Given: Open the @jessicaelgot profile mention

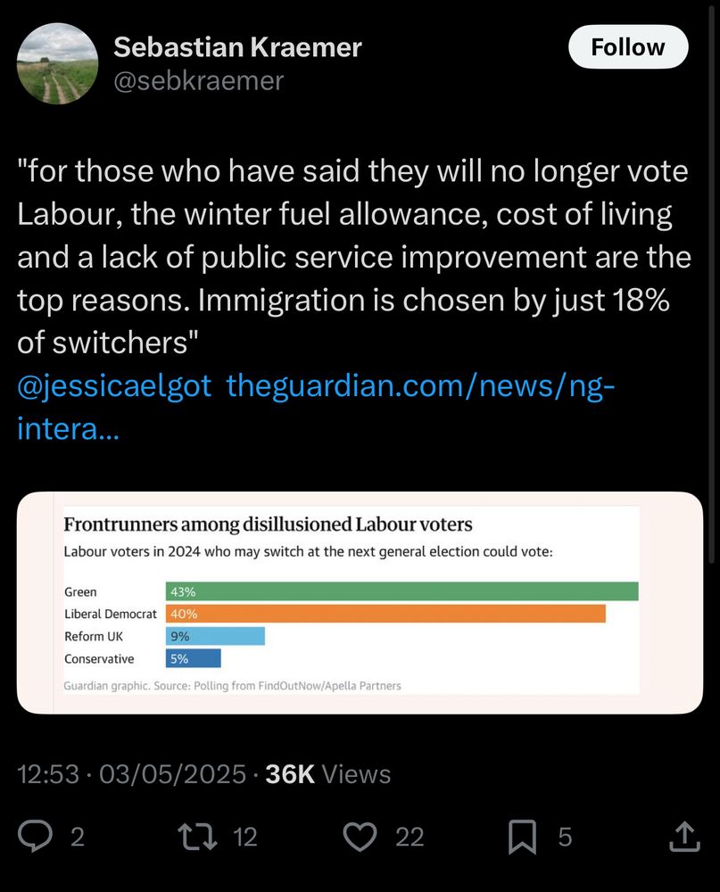Looking at the screenshot, I should point(114,385).
